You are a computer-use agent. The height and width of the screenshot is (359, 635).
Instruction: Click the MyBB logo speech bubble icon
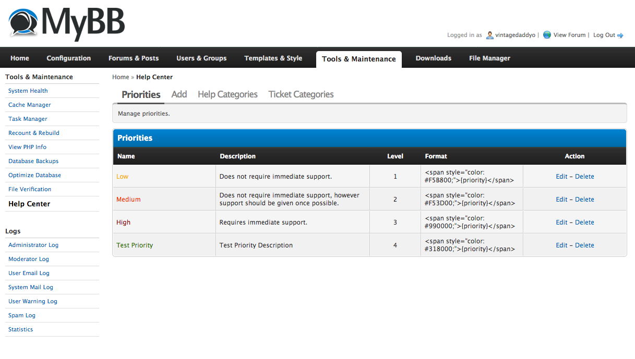(23, 23)
